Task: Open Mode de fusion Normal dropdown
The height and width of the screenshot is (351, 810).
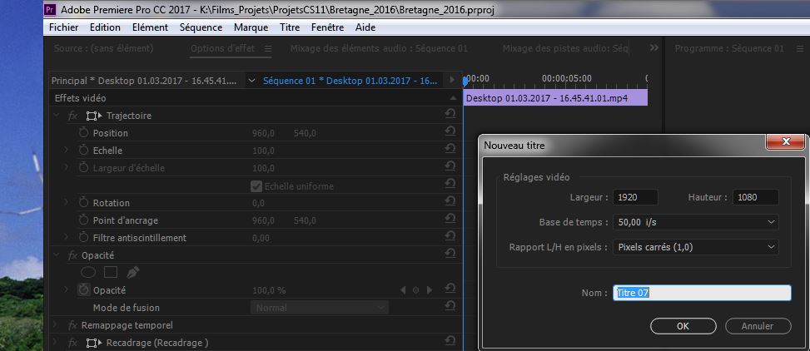Action: (x=319, y=308)
